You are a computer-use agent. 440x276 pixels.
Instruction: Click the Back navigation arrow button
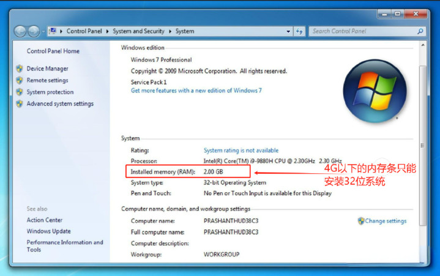pos(20,31)
